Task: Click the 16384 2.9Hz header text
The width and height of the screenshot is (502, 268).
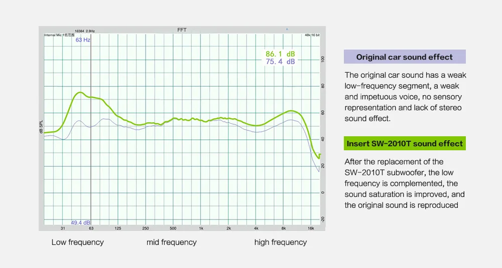Action: [x=85, y=31]
